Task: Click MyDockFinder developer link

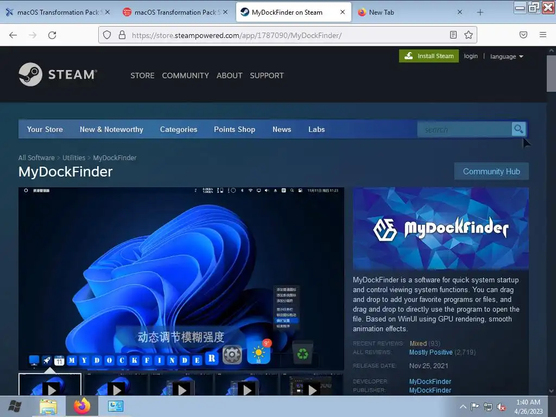Action: [x=430, y=382]
